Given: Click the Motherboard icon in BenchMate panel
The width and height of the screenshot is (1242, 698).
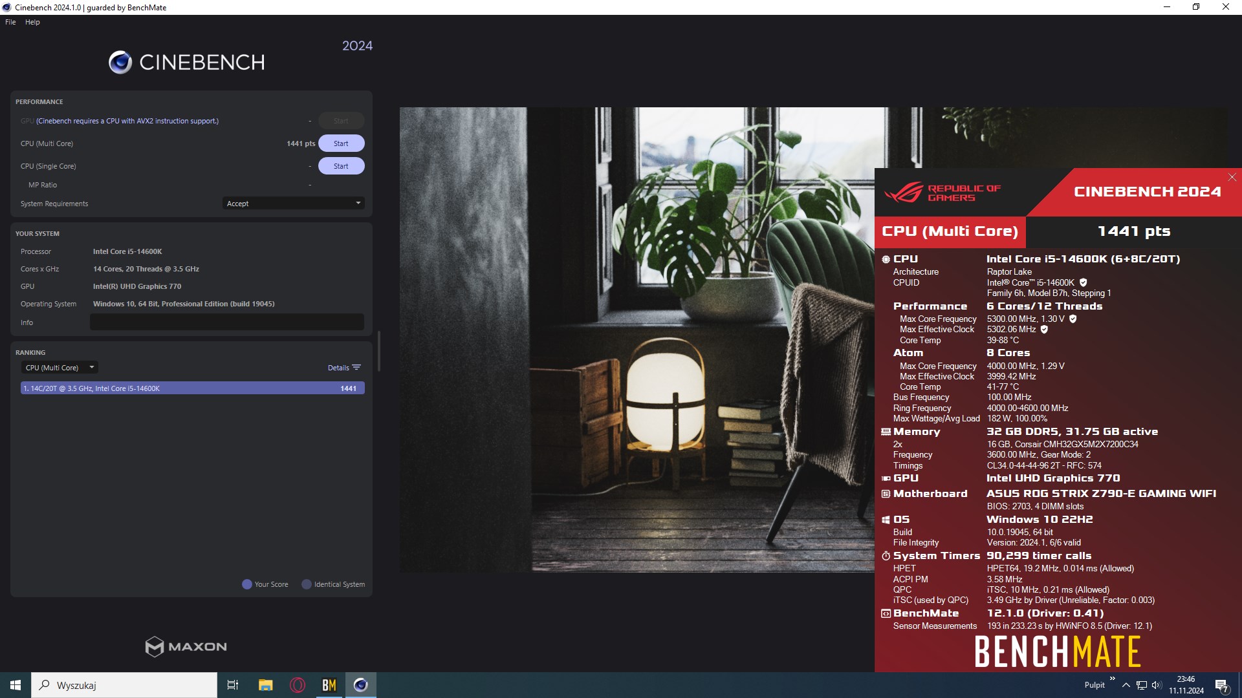Looking at the screenshot, I should 886,494.
